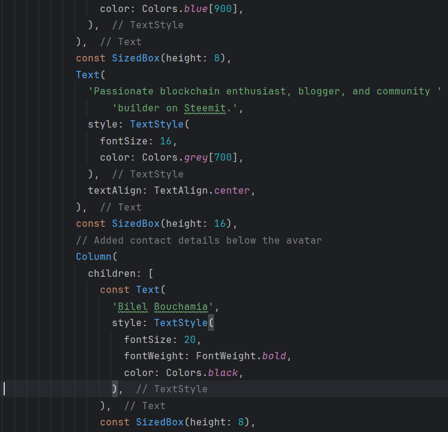
Task: Click italic 'black' after Colors
Action: (x=223, y=373)
